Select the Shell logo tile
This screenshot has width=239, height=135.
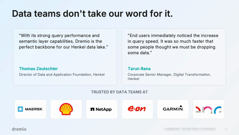(x=66, y=109)
